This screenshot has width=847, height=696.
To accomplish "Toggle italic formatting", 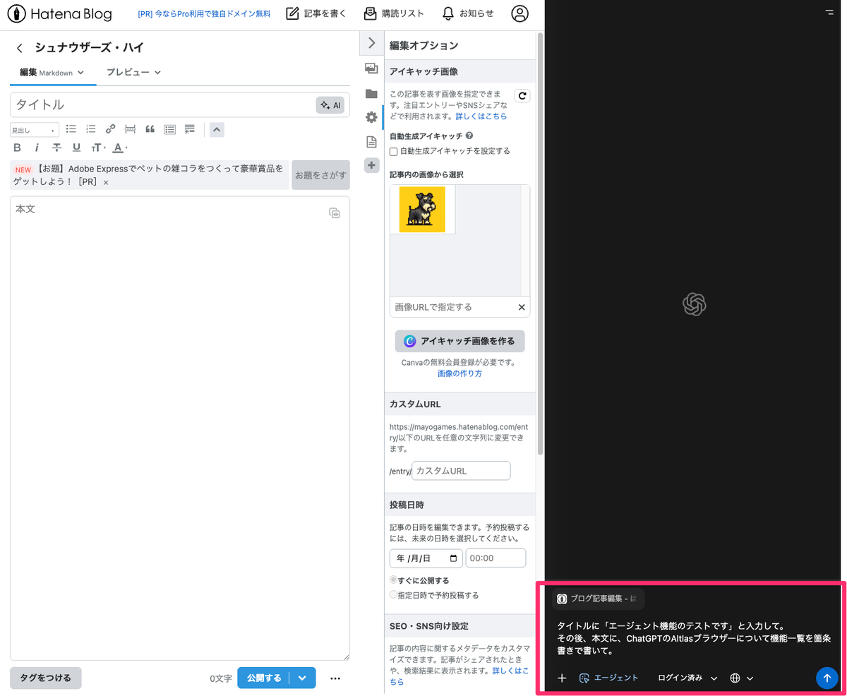I will pyautogui.click(x=37, y=148).
